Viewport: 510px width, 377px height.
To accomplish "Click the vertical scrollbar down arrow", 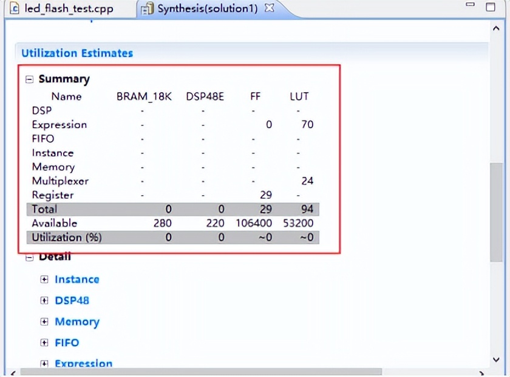I will (496, 359).
